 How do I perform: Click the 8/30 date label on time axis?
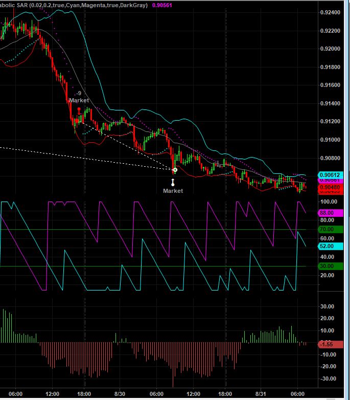(x=120, y=394)
